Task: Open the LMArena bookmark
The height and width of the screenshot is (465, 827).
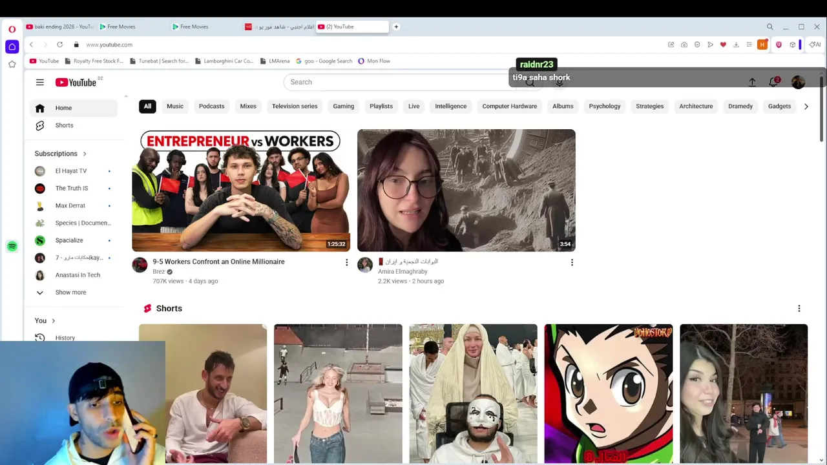Action: coord(275,61)
